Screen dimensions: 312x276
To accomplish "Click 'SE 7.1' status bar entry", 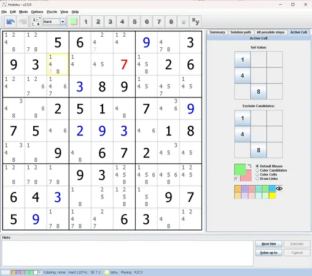I will (x=95, y=272).
